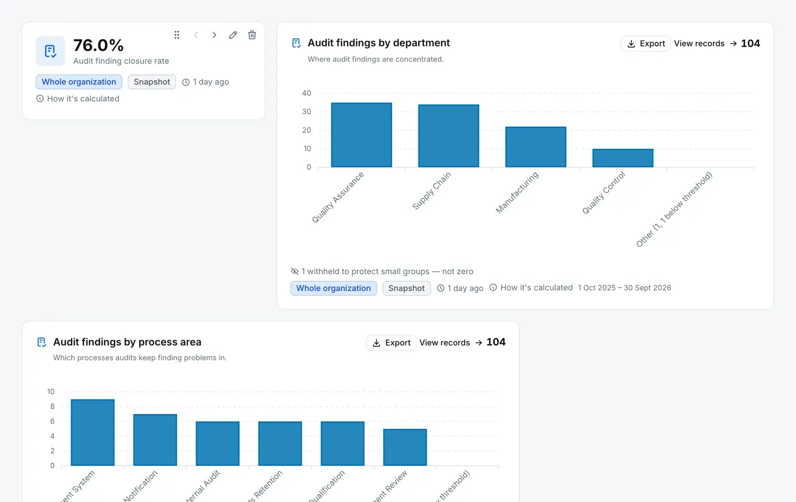Click the Quality Control bar in department chart
796x502 pixels.
click(623, 158)
